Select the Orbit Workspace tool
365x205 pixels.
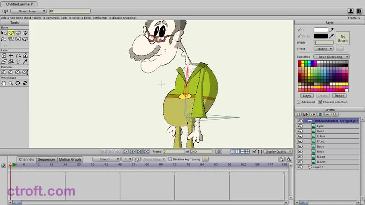pyautogui.click(x=25, y=83)
